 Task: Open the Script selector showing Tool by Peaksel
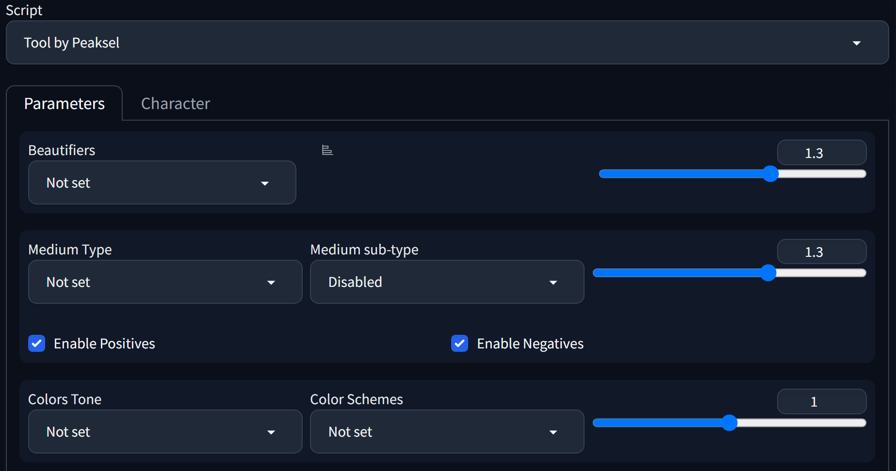[445, 43]
